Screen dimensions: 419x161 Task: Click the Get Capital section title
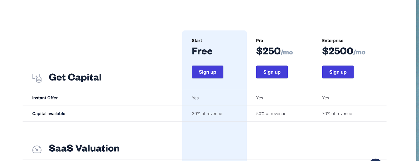75,77
